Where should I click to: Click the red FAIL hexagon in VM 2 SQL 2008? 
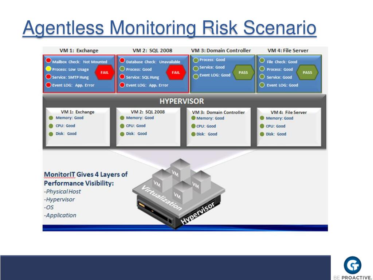click(x=176, y=73)
